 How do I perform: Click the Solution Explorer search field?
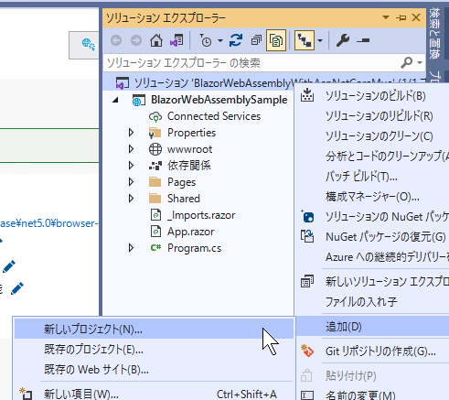tap(251, 63)
